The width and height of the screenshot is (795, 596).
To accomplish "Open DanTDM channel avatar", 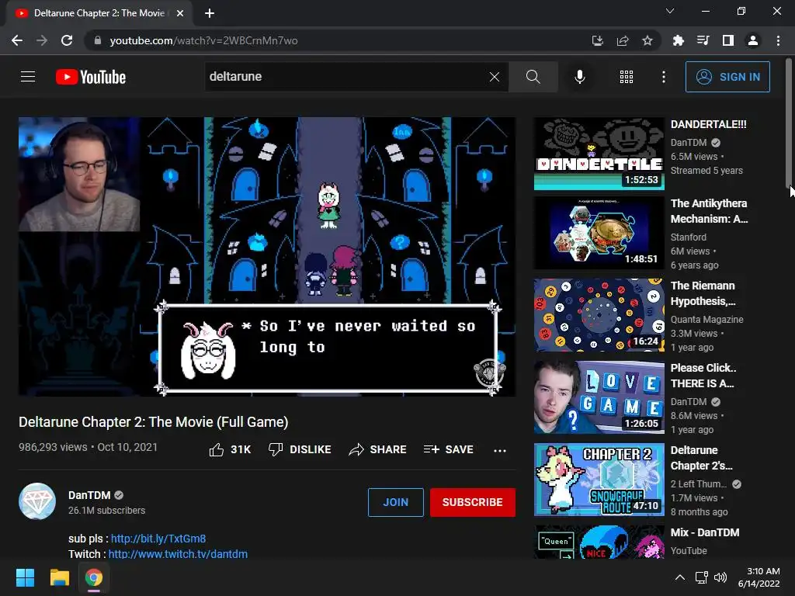I will [x=37, y=501].
